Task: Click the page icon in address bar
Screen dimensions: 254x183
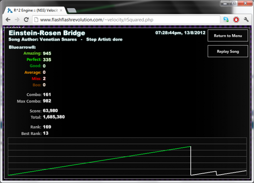Action: [36, 20]
